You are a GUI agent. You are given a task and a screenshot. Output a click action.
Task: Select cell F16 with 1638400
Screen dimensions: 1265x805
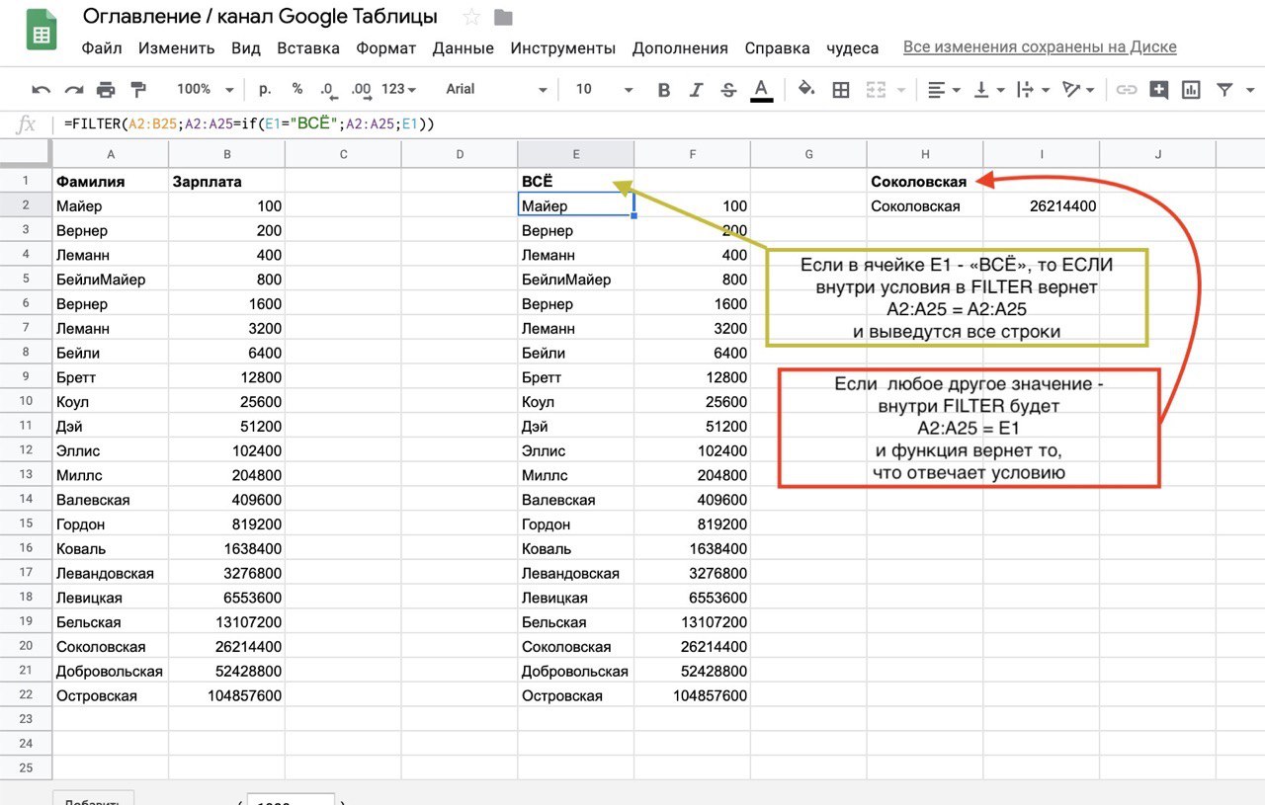coord(693,549)
